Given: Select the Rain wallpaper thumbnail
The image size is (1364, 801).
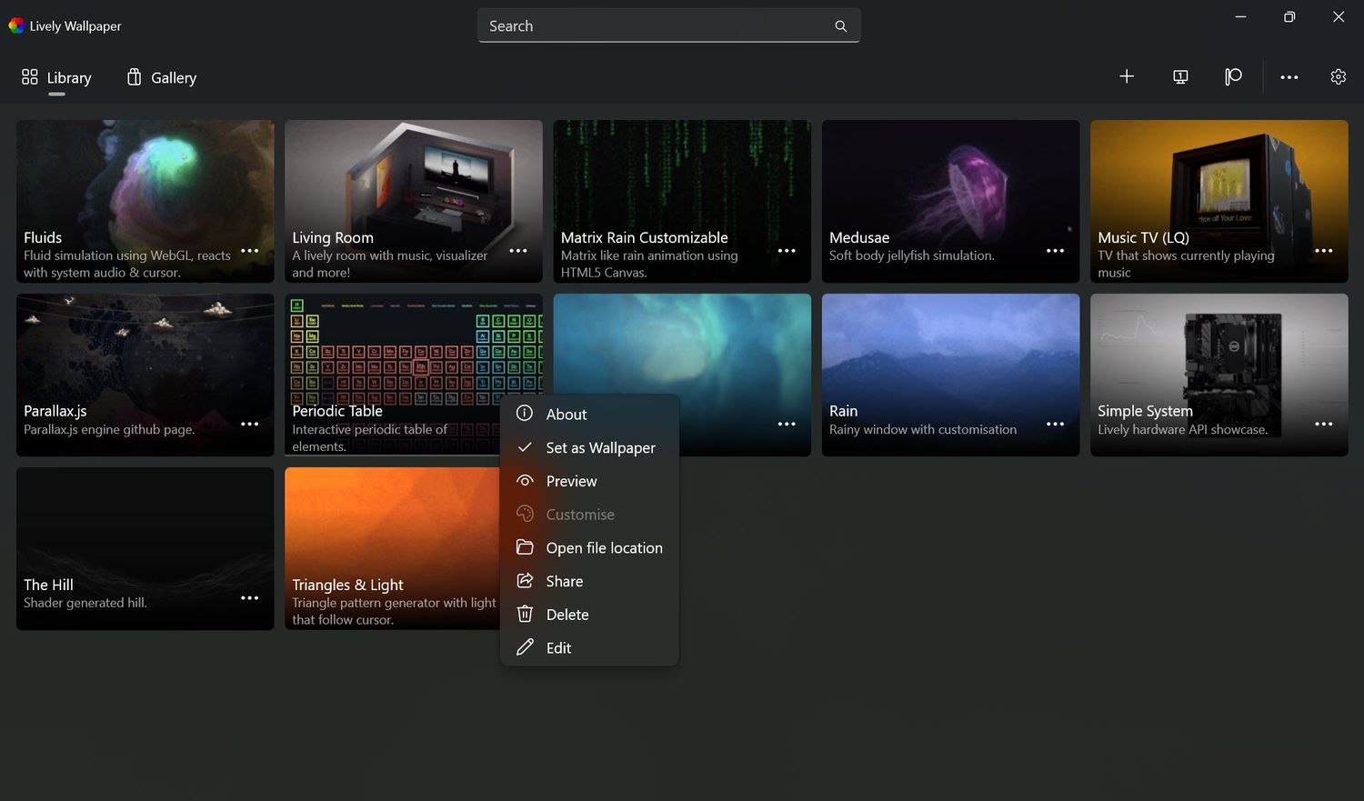Looking at the screenshot, I should coord(950,375).
